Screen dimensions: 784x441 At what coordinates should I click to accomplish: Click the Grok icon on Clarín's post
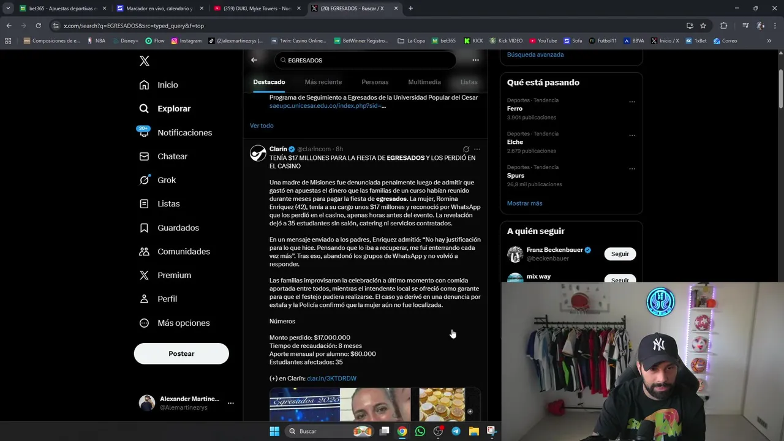[x=466, y=149]
